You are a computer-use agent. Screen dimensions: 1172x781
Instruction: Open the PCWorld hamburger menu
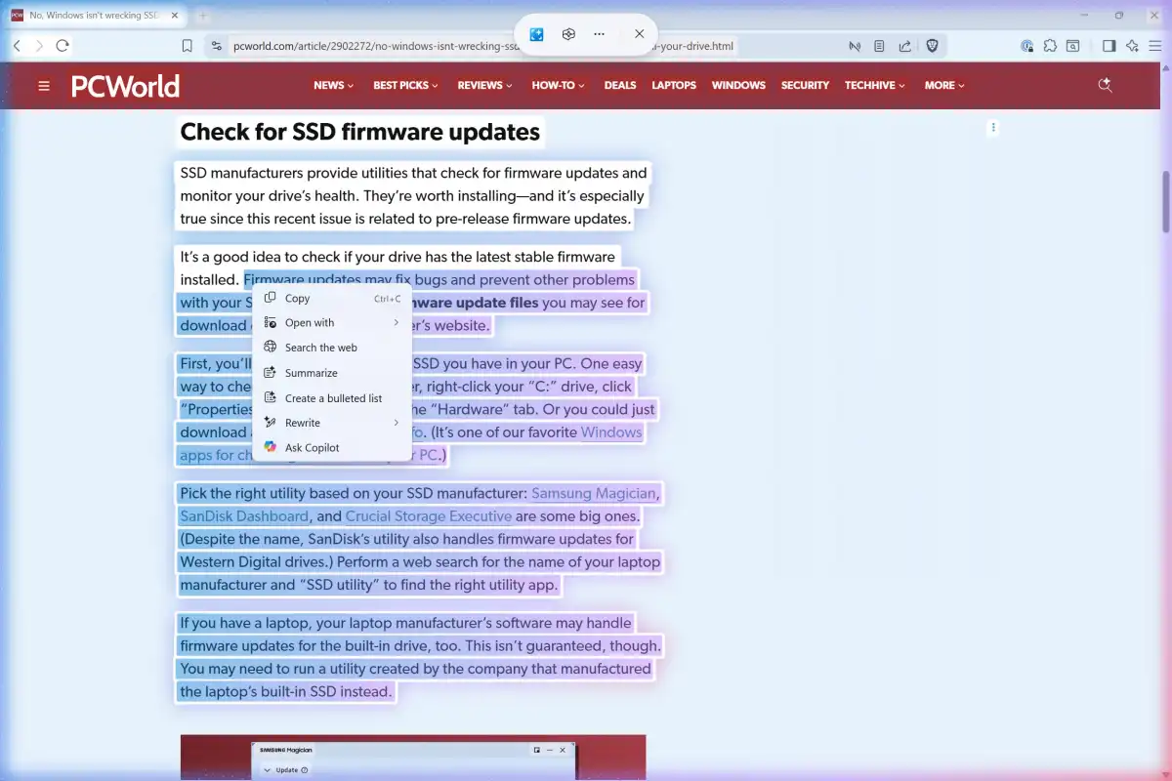tap(44, 86)
